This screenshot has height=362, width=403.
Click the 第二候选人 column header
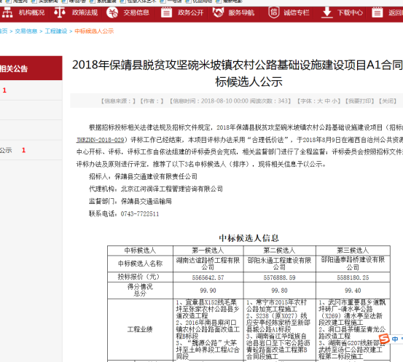(279, 251)
